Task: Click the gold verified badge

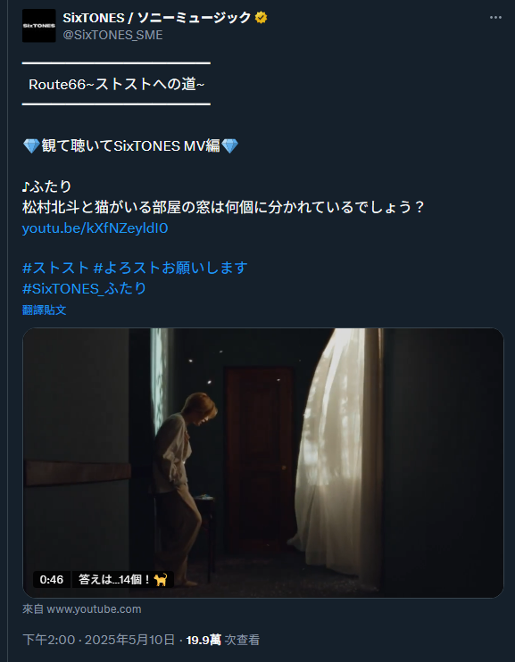Action: click(x=261, y=18)
